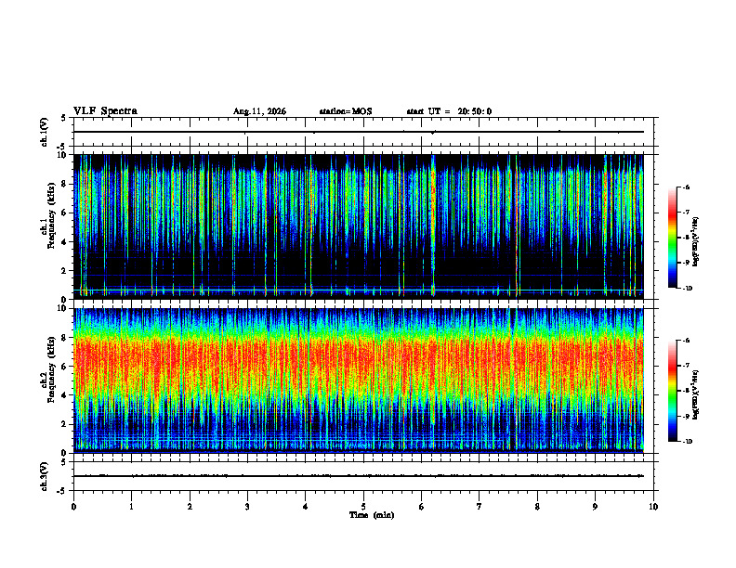Click the "-6" label on ch.1 colorbar

686,187
